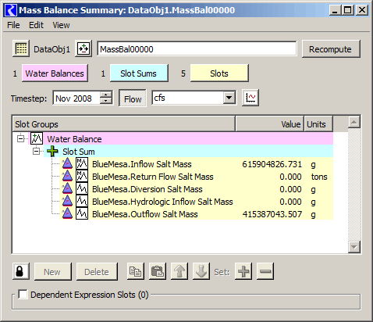Click the pink Water Balances button
Image resolution: width=373 pixels, height=322 pixels.
tap(55, 73)
